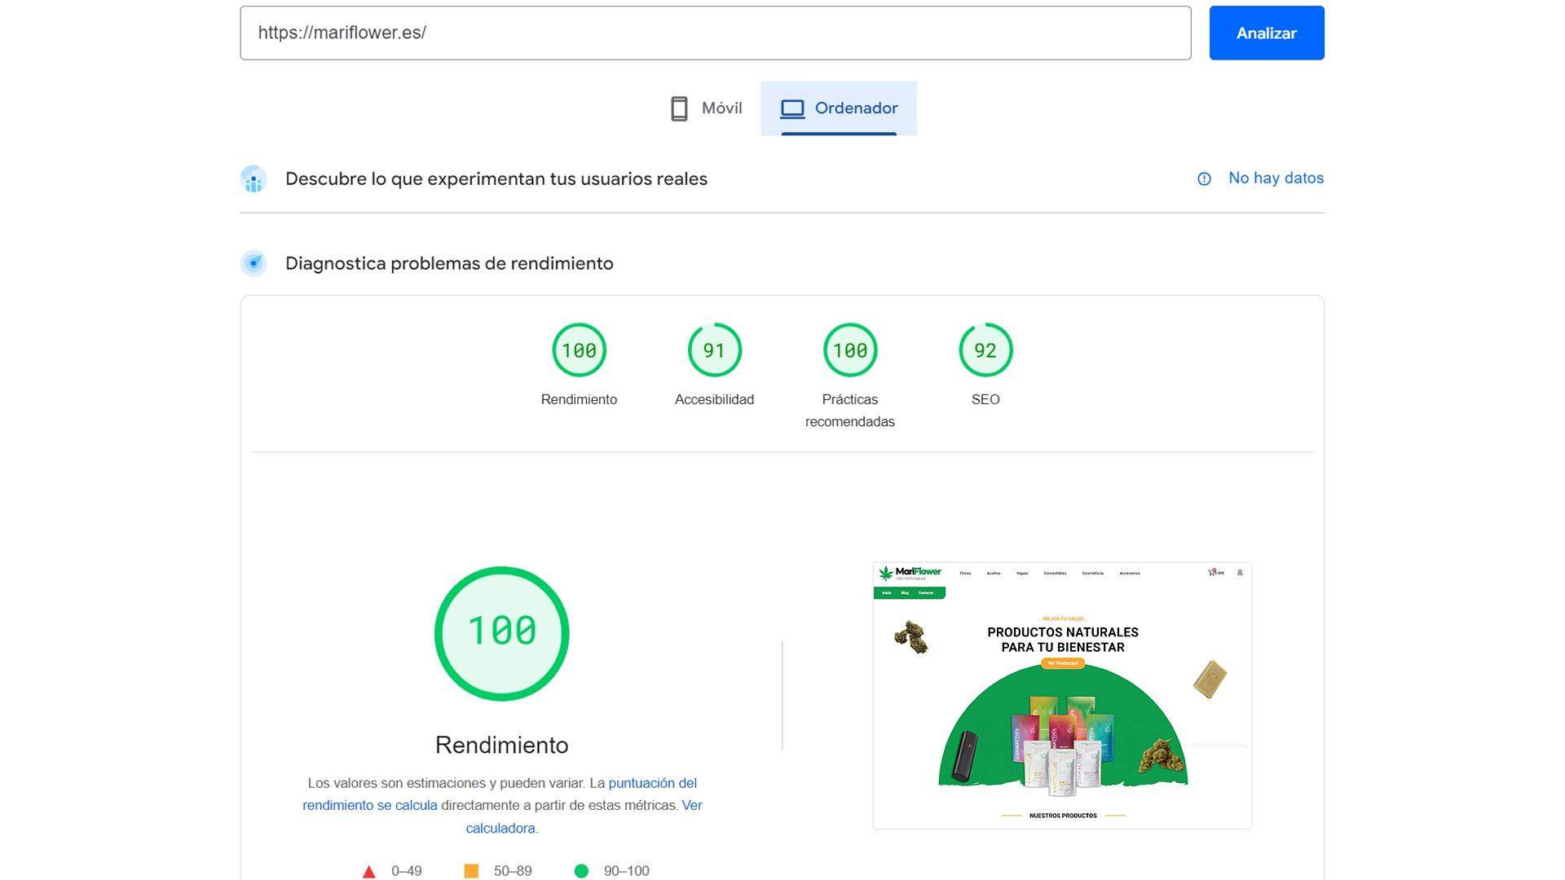Click the Rendimiento 100 score gauge
The width and height of the screenshot is (1565, 880).
[579, 350]
